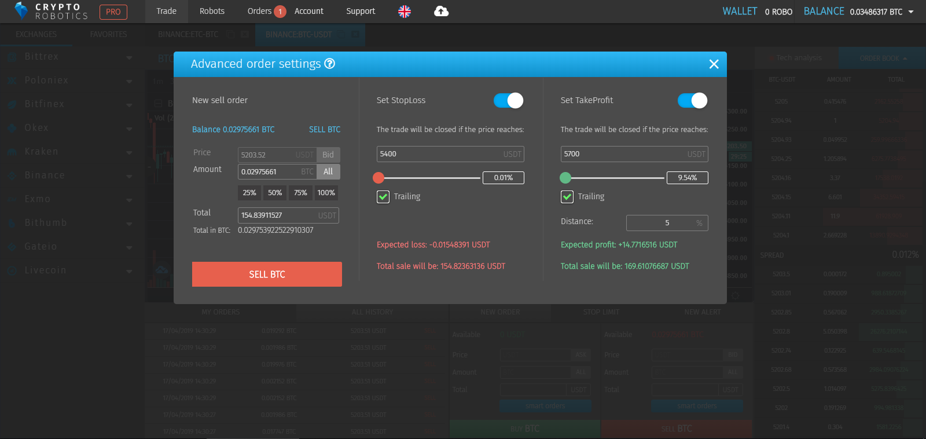Image resolution: width=926 pixels, height=439 pixels.
Task: Expand the Binance exchange list
Action: (129, 177)
